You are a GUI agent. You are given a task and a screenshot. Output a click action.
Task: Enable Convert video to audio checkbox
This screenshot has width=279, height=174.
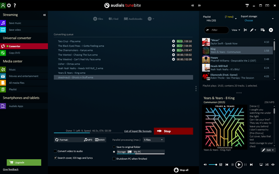(55, 151)
